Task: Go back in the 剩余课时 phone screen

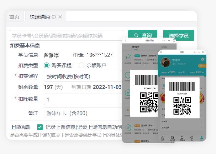Action: [125, 40]
